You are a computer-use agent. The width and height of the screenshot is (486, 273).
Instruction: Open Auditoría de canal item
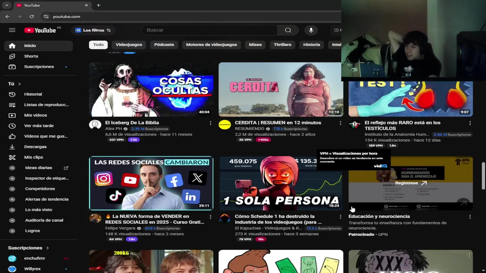point(38,220)
